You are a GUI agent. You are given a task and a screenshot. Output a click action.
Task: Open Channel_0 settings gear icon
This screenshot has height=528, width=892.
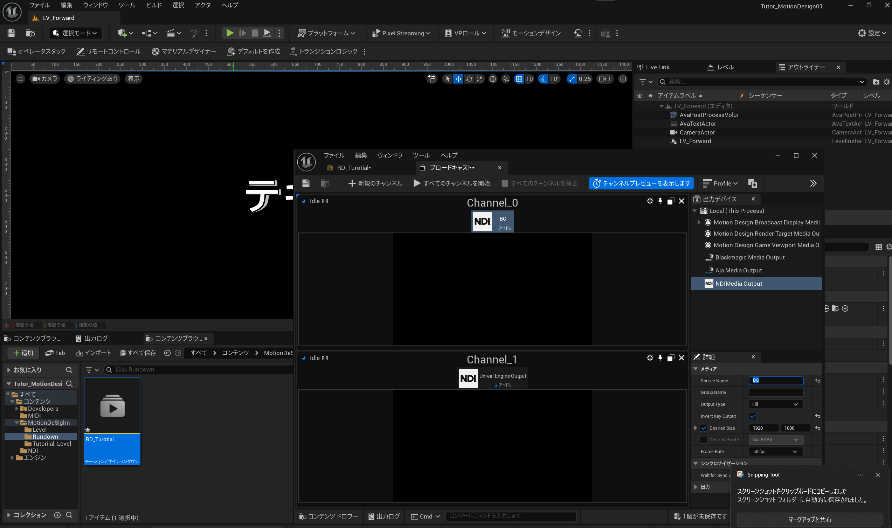pos(650,201)
